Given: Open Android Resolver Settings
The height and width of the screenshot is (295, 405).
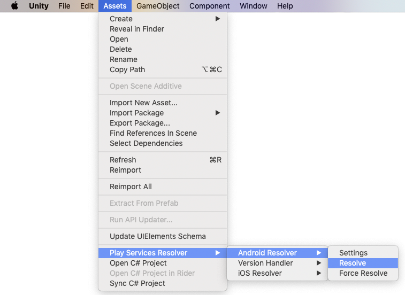Looking at the screenshot, I should pyautogui.click(x=353, y=253).
